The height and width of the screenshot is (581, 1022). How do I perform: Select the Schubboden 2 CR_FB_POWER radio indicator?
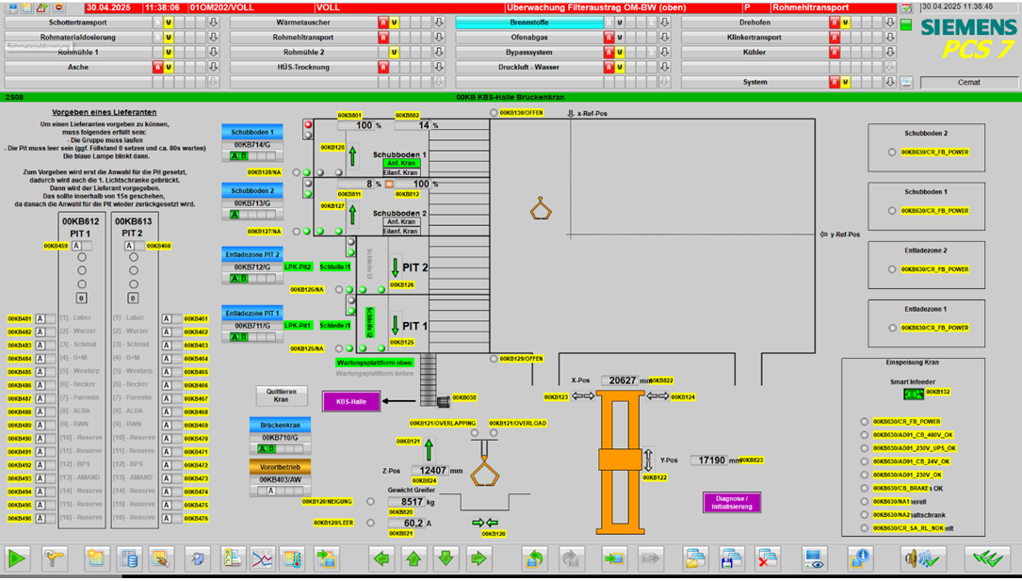point(892,153)
